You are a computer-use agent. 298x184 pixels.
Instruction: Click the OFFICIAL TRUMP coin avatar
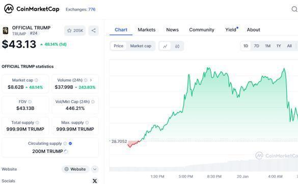[5, 30]
